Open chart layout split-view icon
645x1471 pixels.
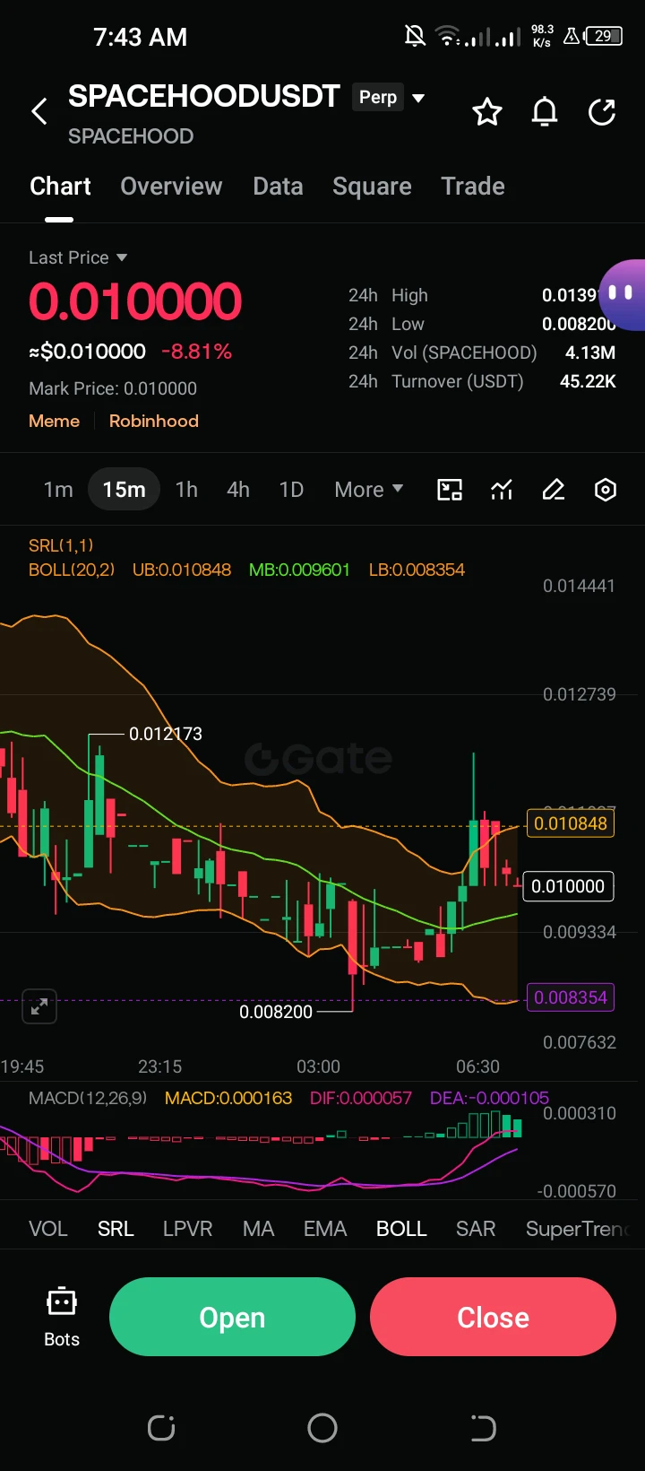(x=450, y=490)
